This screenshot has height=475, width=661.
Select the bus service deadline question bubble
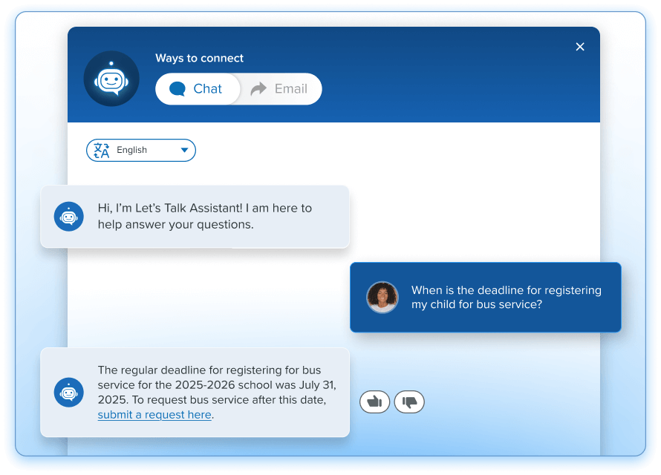pyautogui.click(x=506, y=297)
